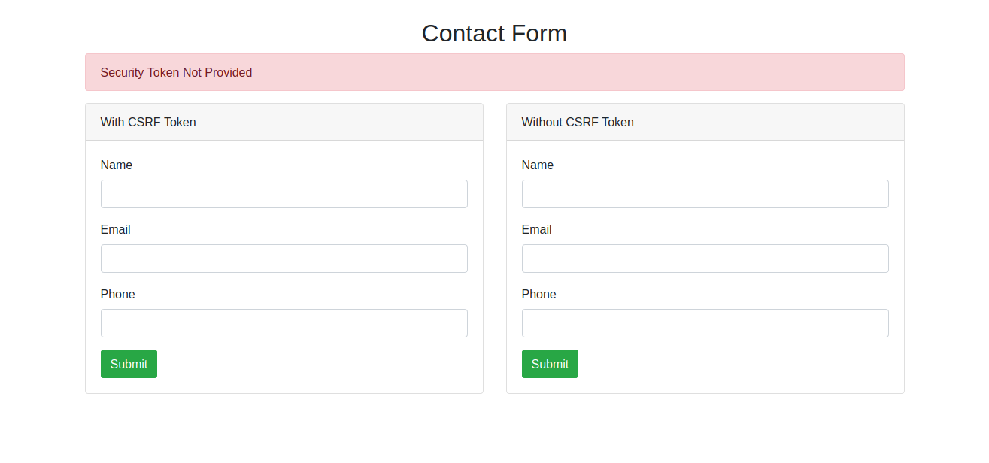
Task: Click the Email field in the left form
Action: click(x=284, y=258)
